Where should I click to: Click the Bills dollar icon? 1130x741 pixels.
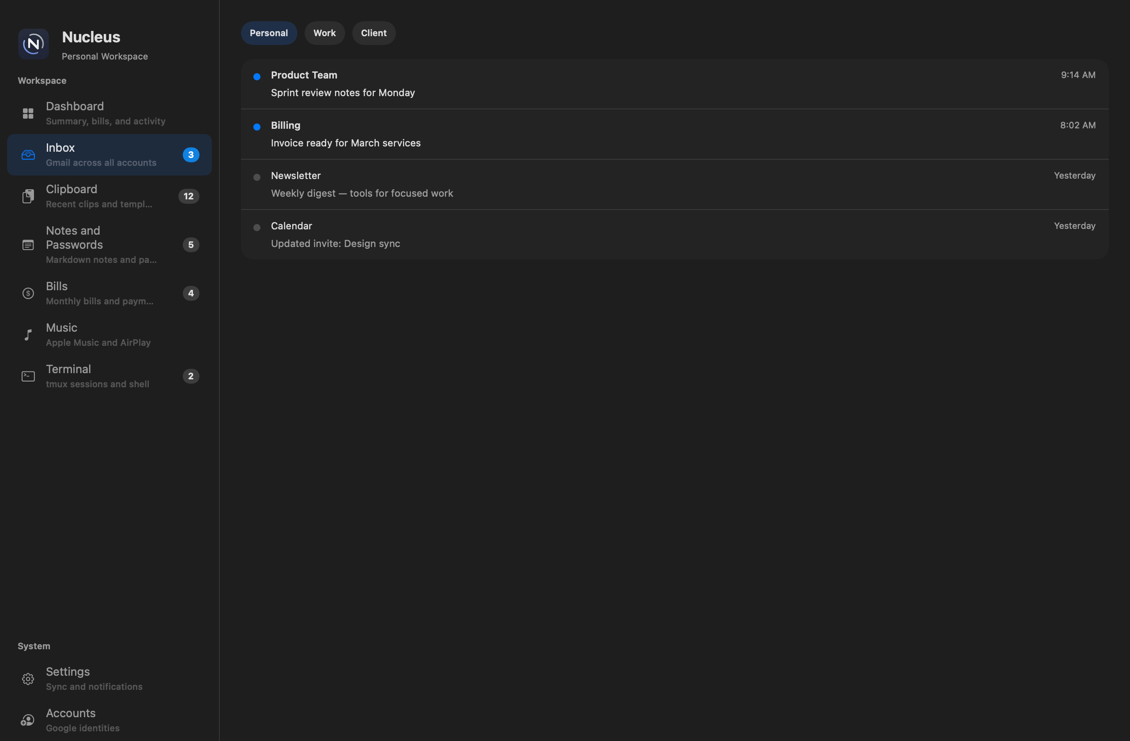tap(28, 293)
